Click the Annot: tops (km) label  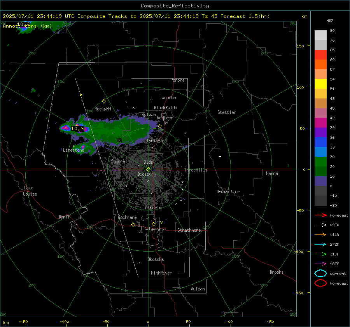point(27,26)
